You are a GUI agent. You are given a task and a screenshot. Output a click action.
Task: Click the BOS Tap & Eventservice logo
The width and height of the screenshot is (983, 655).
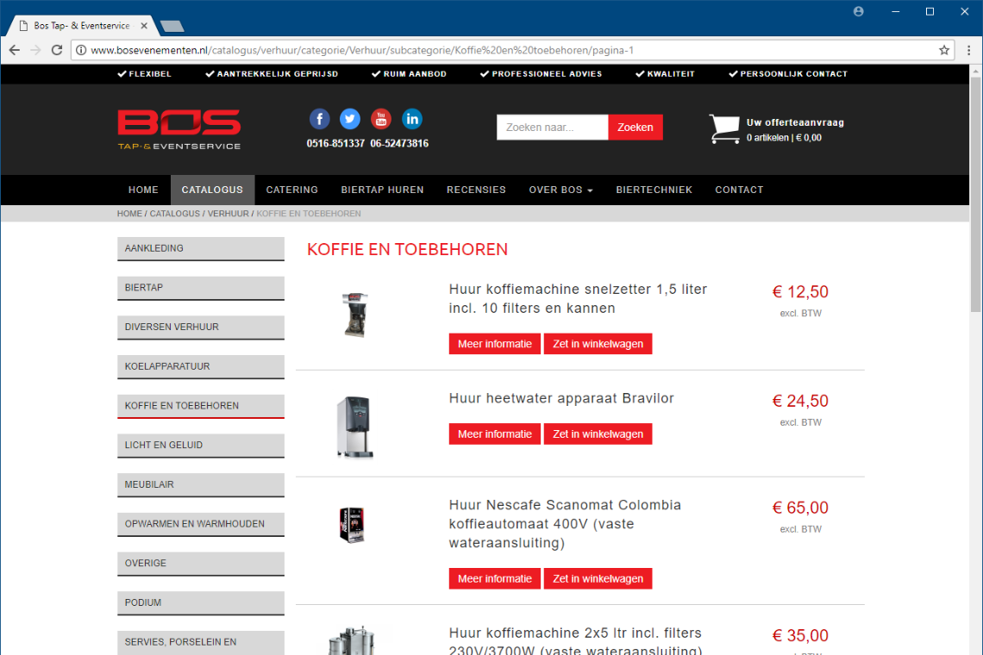click(179, 130)
